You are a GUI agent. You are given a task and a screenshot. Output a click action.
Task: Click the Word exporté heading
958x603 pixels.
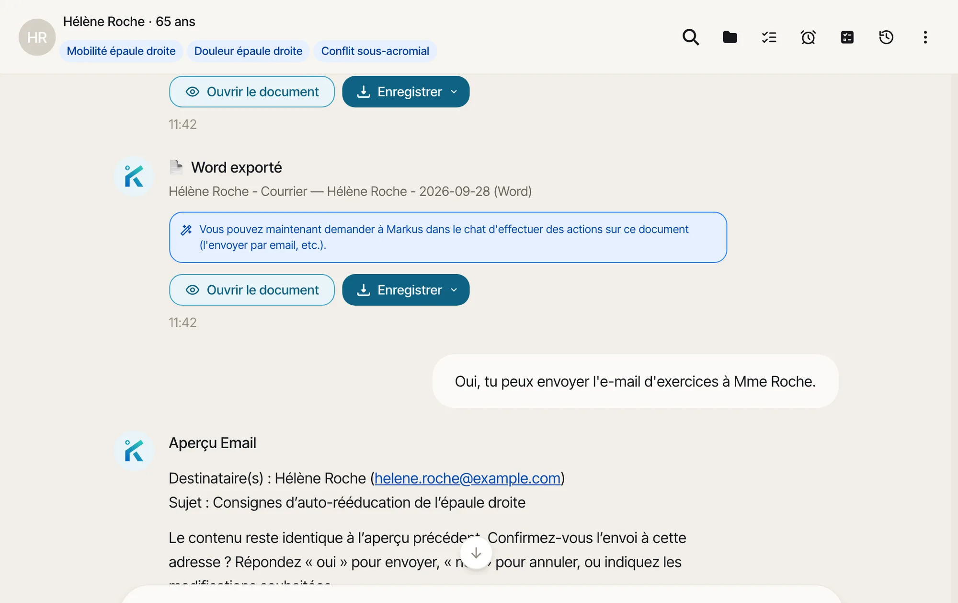pyautogui.click(x=237, y=167)
